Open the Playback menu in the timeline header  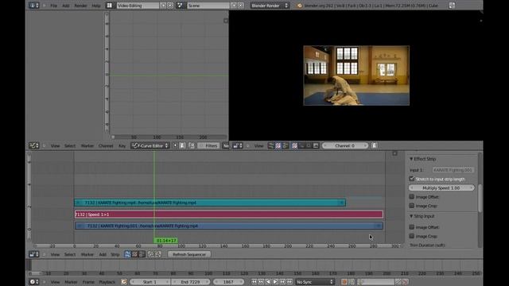(107, 282)
